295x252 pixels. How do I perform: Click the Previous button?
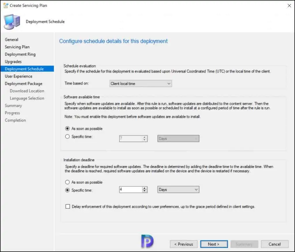184,244
